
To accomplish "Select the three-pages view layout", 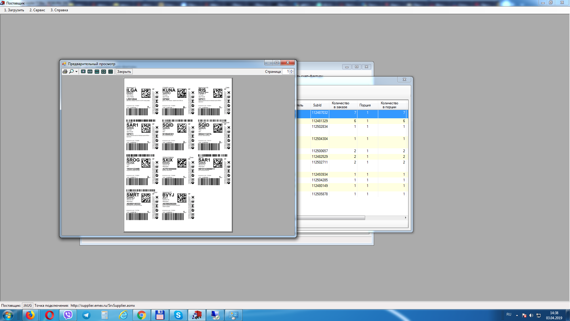I will tap(97, 72).
